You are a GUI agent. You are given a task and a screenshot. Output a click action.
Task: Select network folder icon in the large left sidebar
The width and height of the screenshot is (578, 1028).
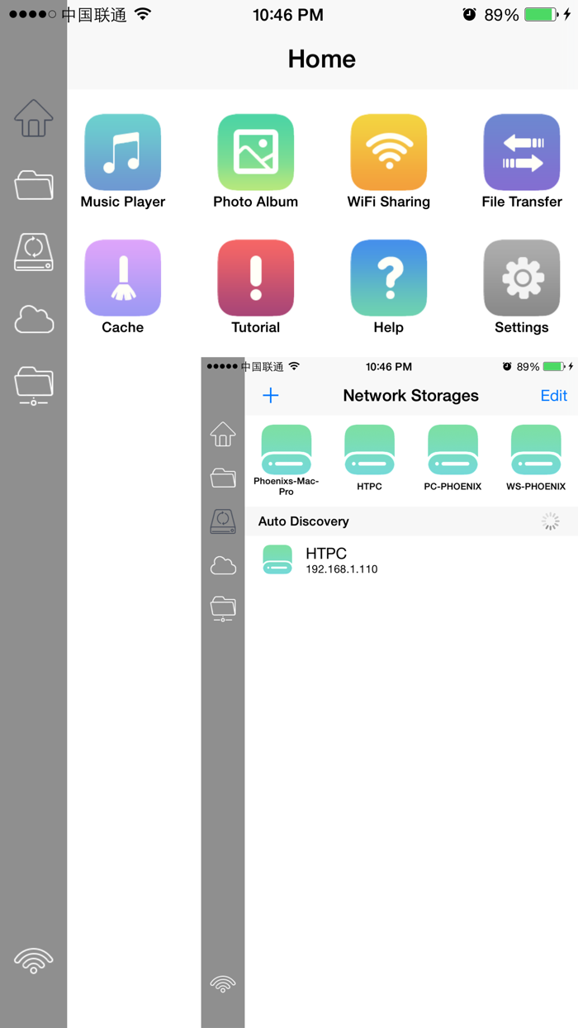(34, 386)
